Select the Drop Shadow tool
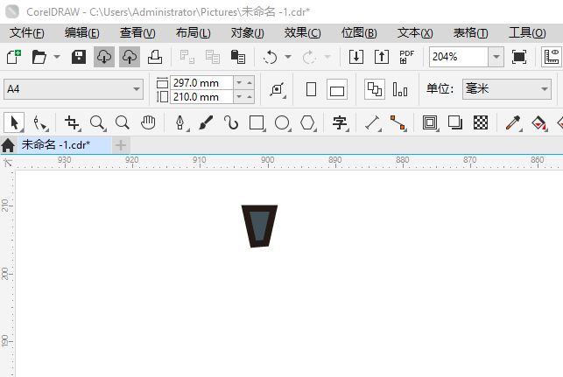The height and width of the screenshot is (377, 563). [455, 122]
